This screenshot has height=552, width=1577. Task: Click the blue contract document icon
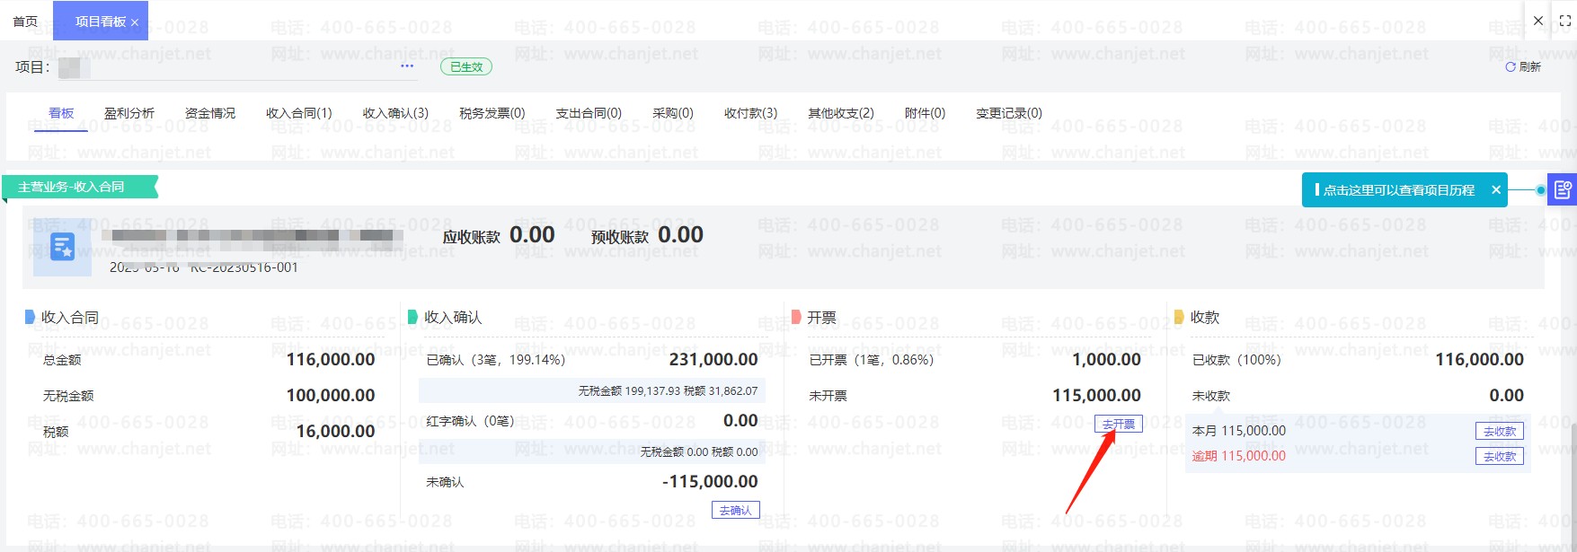(62, 246)
